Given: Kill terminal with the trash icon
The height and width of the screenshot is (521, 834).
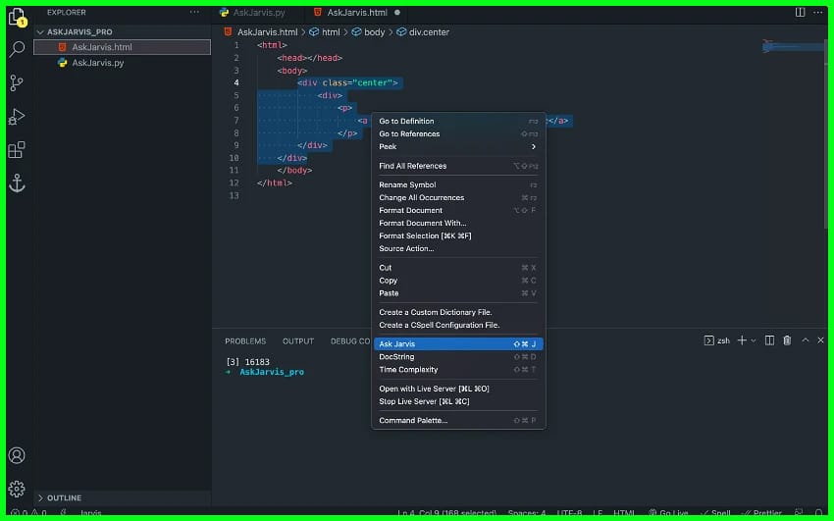Looking at the screenshot, I should 787,340.
